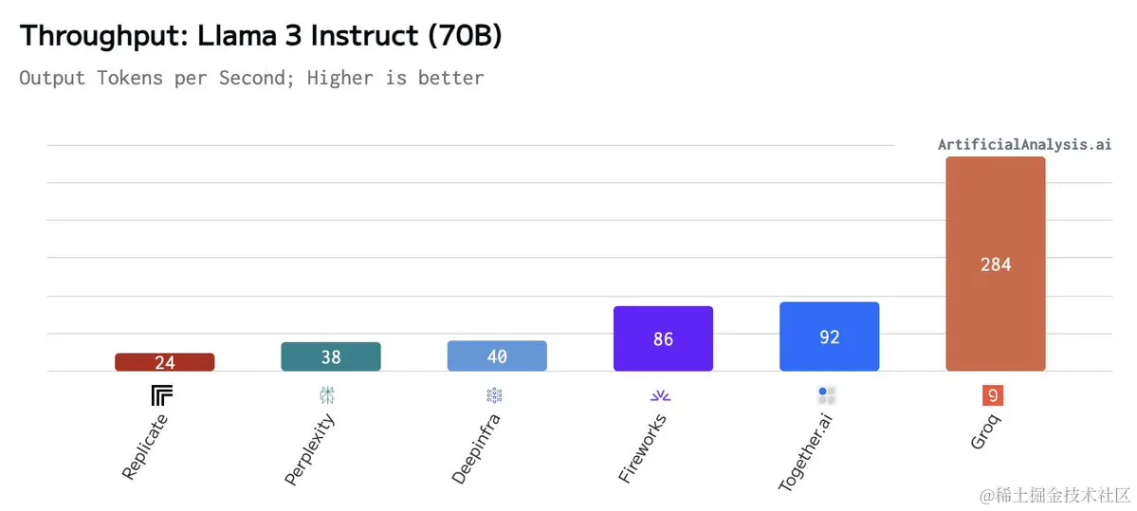Viewport: 1137px width, 511px height.
Task: Click the Deepinfra logo icon
Action: point(495,395)
